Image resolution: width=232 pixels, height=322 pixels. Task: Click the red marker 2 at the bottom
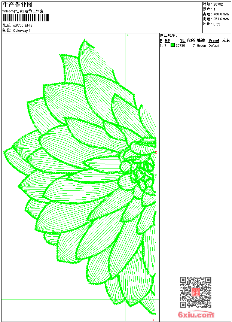point(153,319)
